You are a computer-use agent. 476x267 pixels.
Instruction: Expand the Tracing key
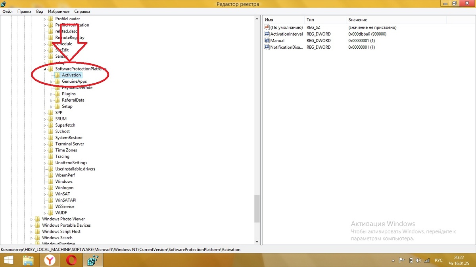45,157
